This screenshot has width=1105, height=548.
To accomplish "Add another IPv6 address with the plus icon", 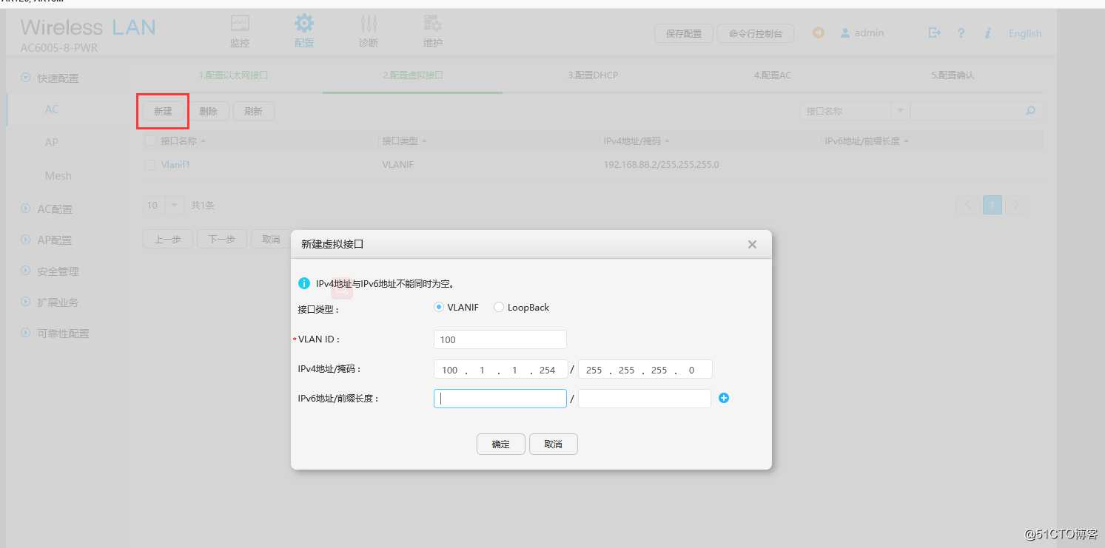I will 724,398.
